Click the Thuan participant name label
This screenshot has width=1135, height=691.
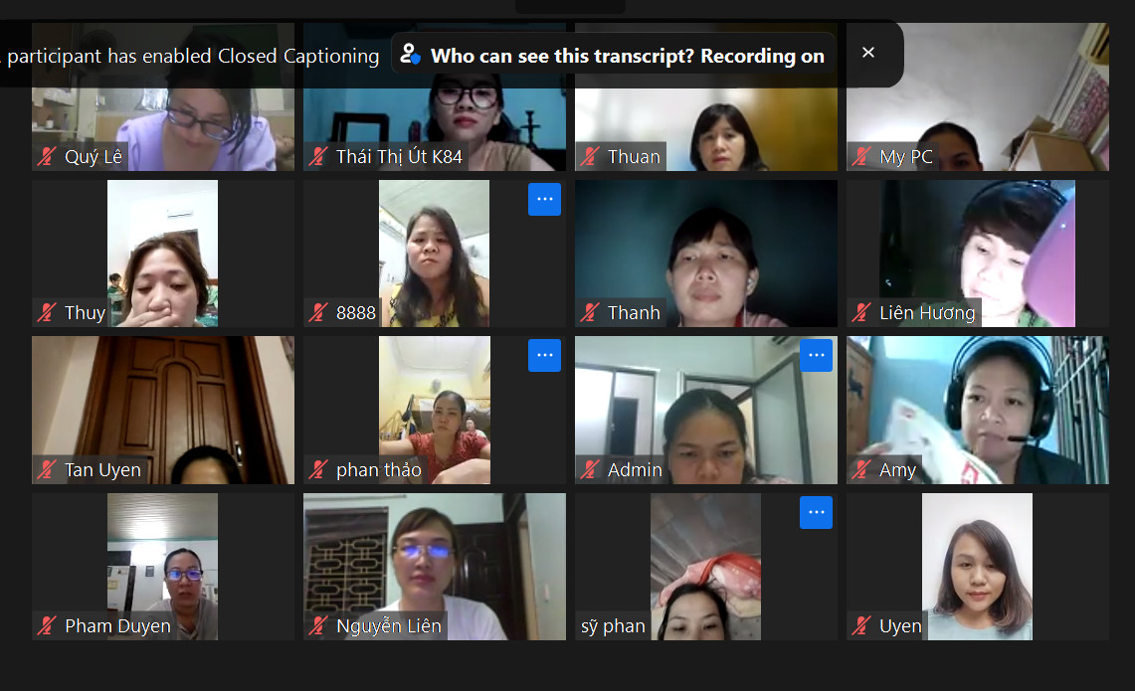click(x=634, y=156)
